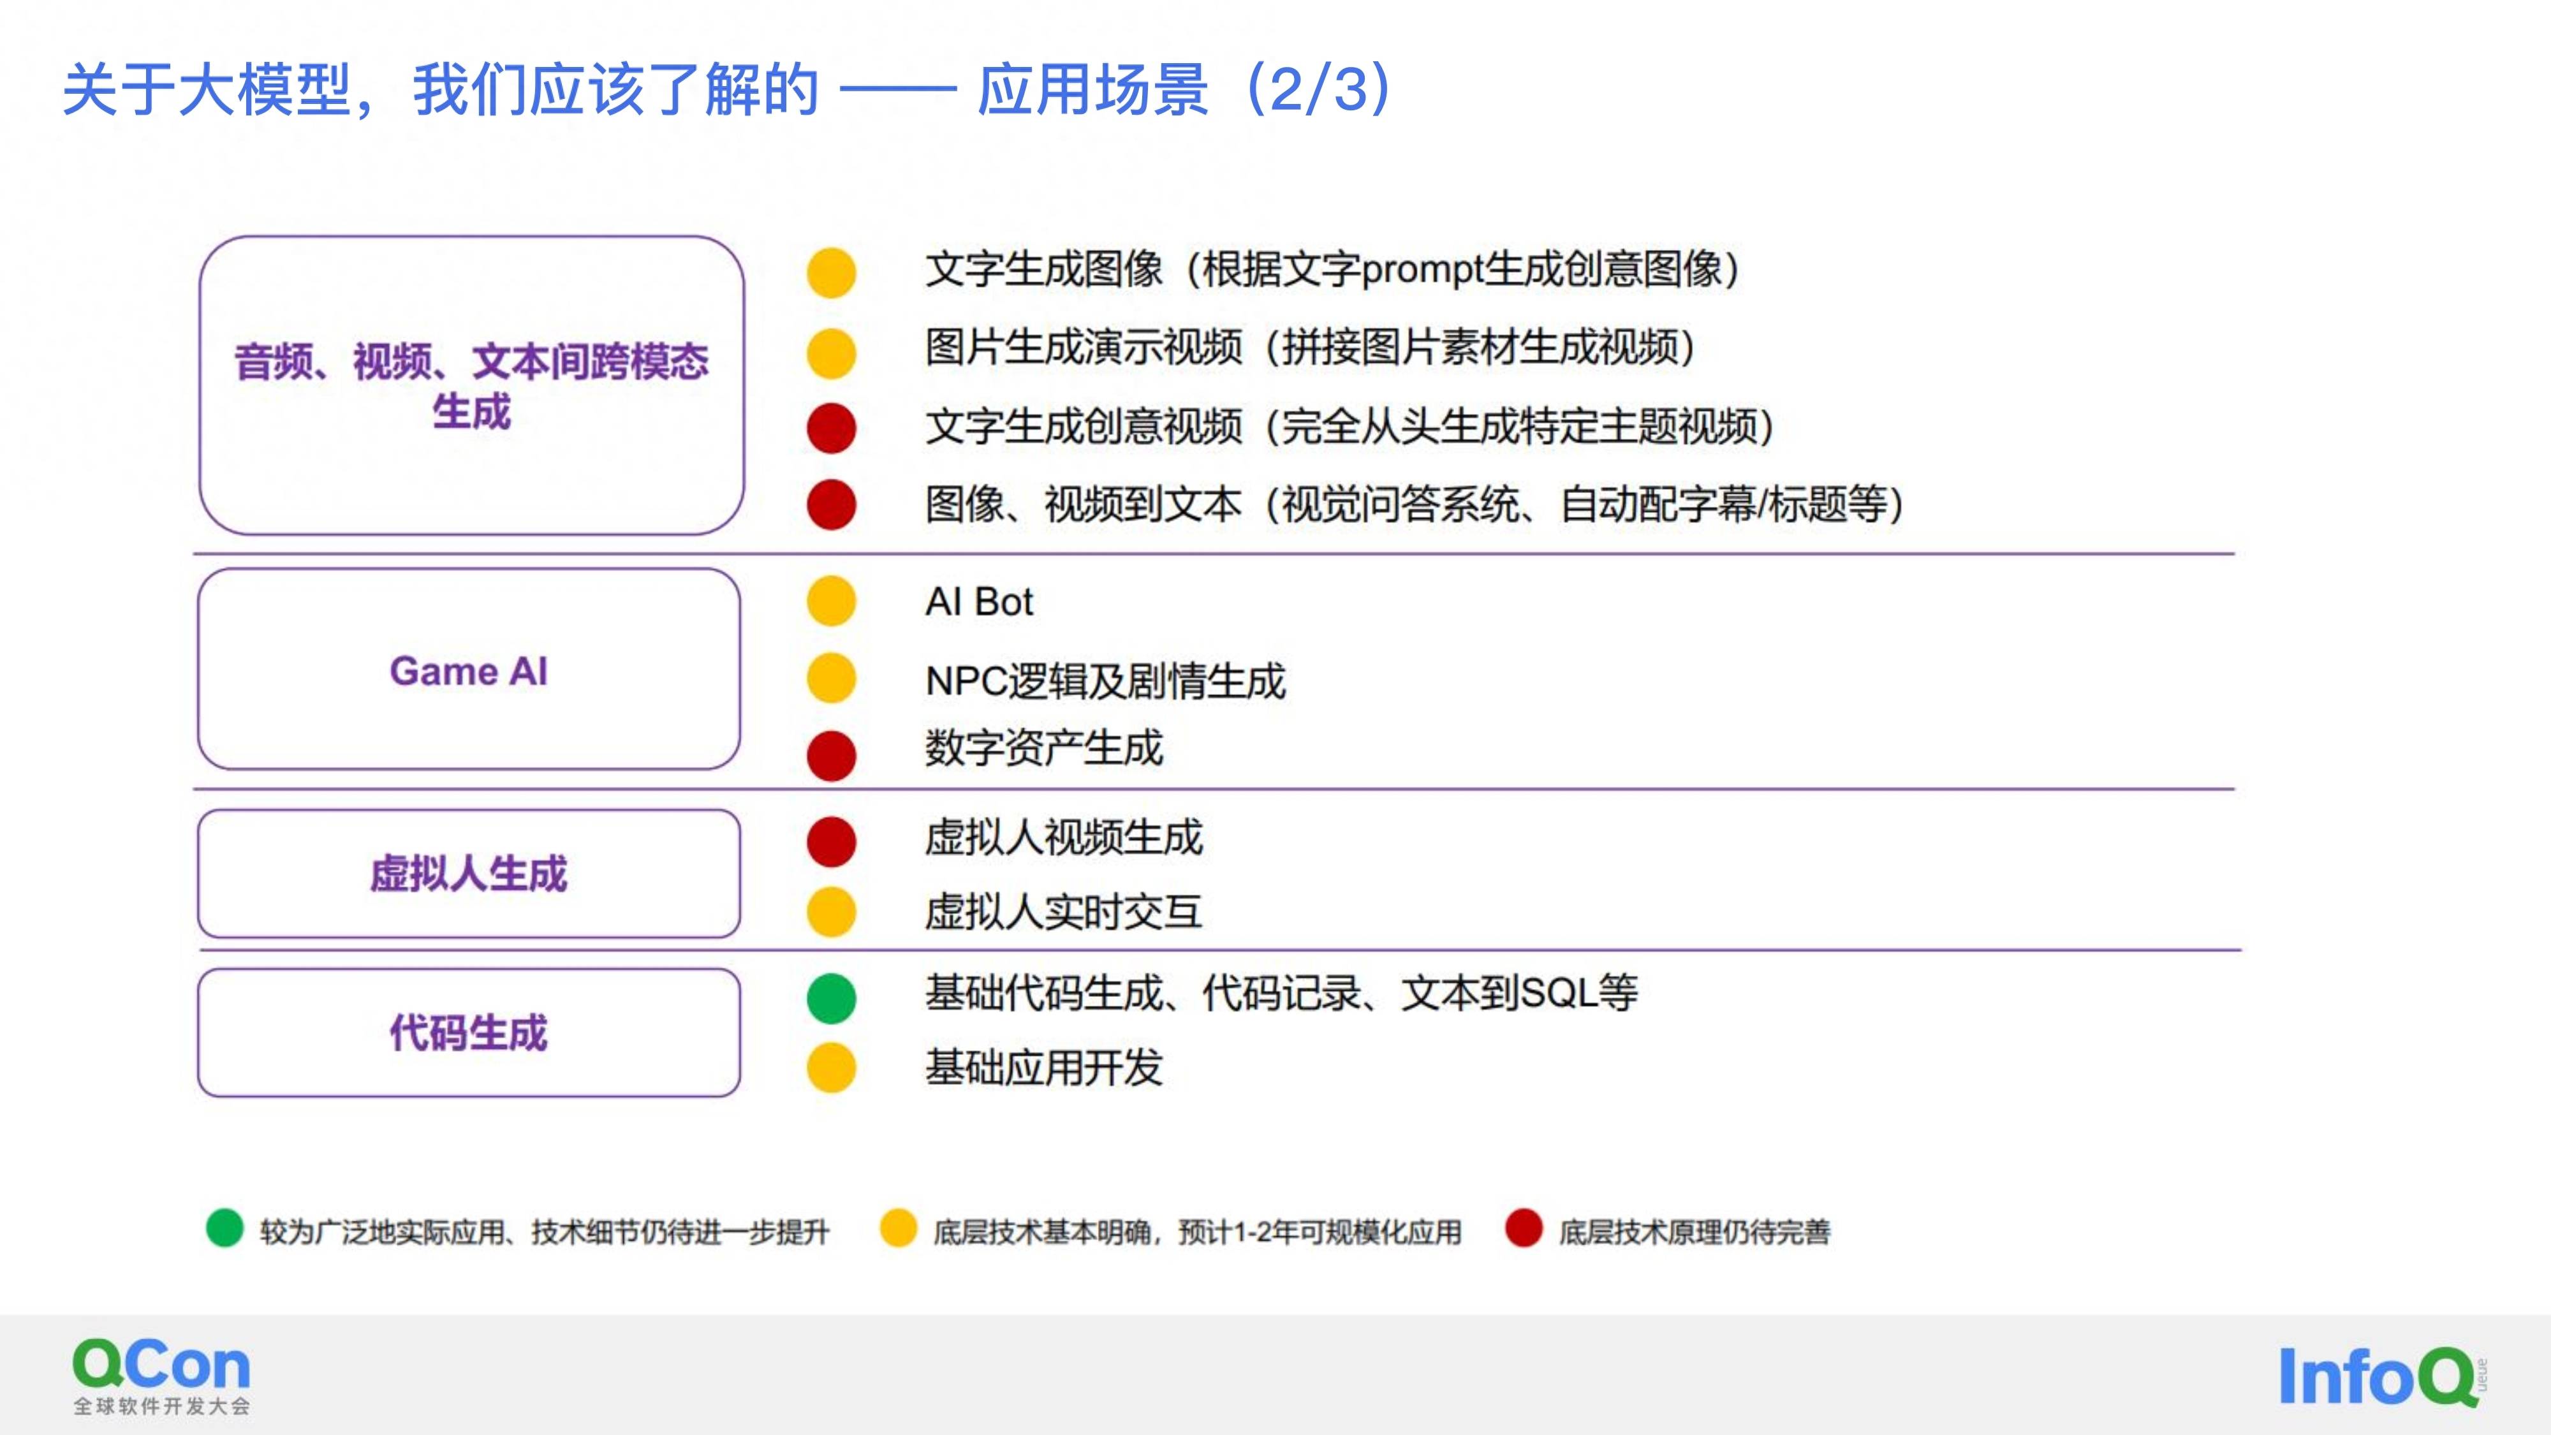Click legend text 底层技术原理仍待完善

(x=1695, y=1232)
